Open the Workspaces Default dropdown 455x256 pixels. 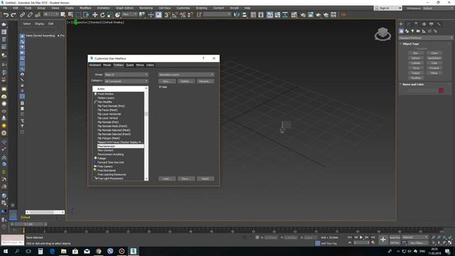pos(437,8)
